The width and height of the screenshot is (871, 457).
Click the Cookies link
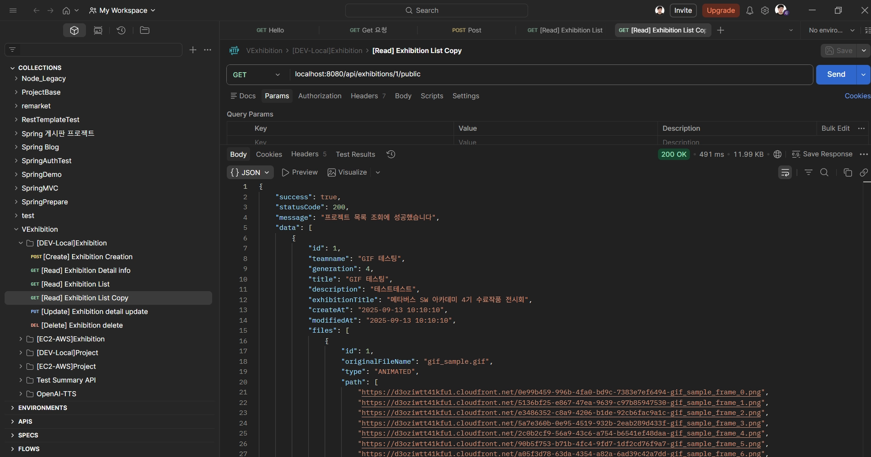point(857,96)
